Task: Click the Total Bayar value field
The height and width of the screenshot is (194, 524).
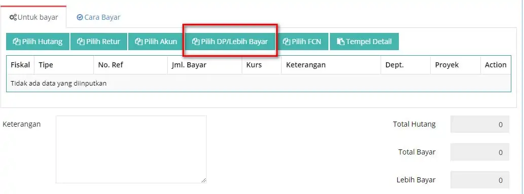Action: point(479,152)
